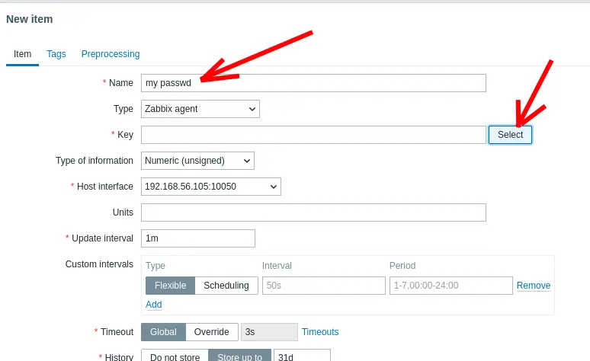Open the Type dropdown (Zabbix agent)
Viewport: 590px width, 361px height.
click(200, 109)
